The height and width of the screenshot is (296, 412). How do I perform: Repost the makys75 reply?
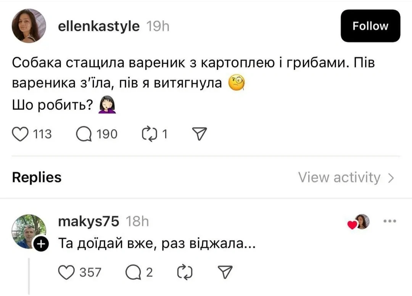(x=185, y=272)
